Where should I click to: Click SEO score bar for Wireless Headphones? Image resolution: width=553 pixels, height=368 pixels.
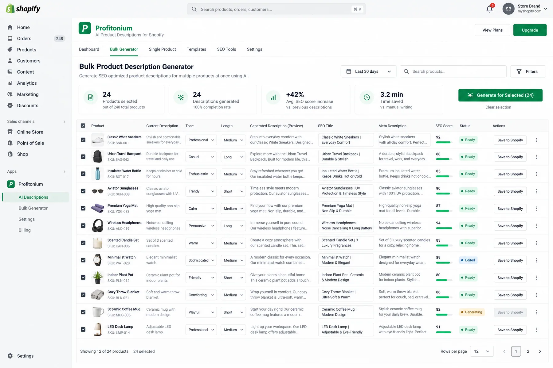pos(444,228)
